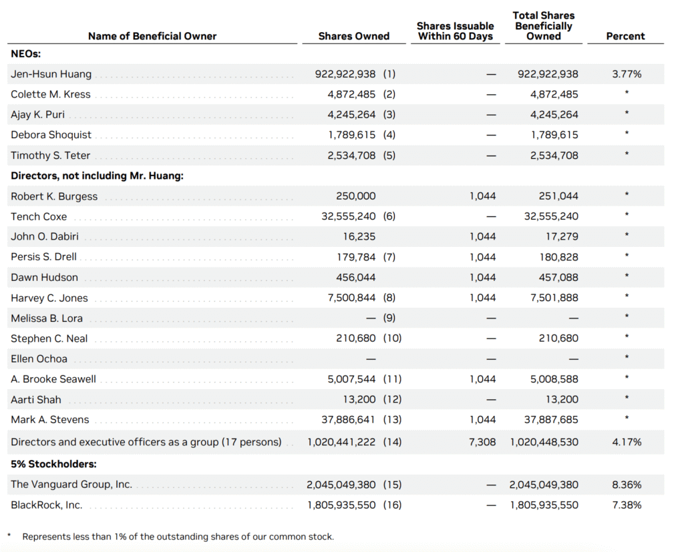This screenshot has height=552, width=684.
Task: Click footnote (15) beside Vanguard's shares owned
Action: point(392,485)
